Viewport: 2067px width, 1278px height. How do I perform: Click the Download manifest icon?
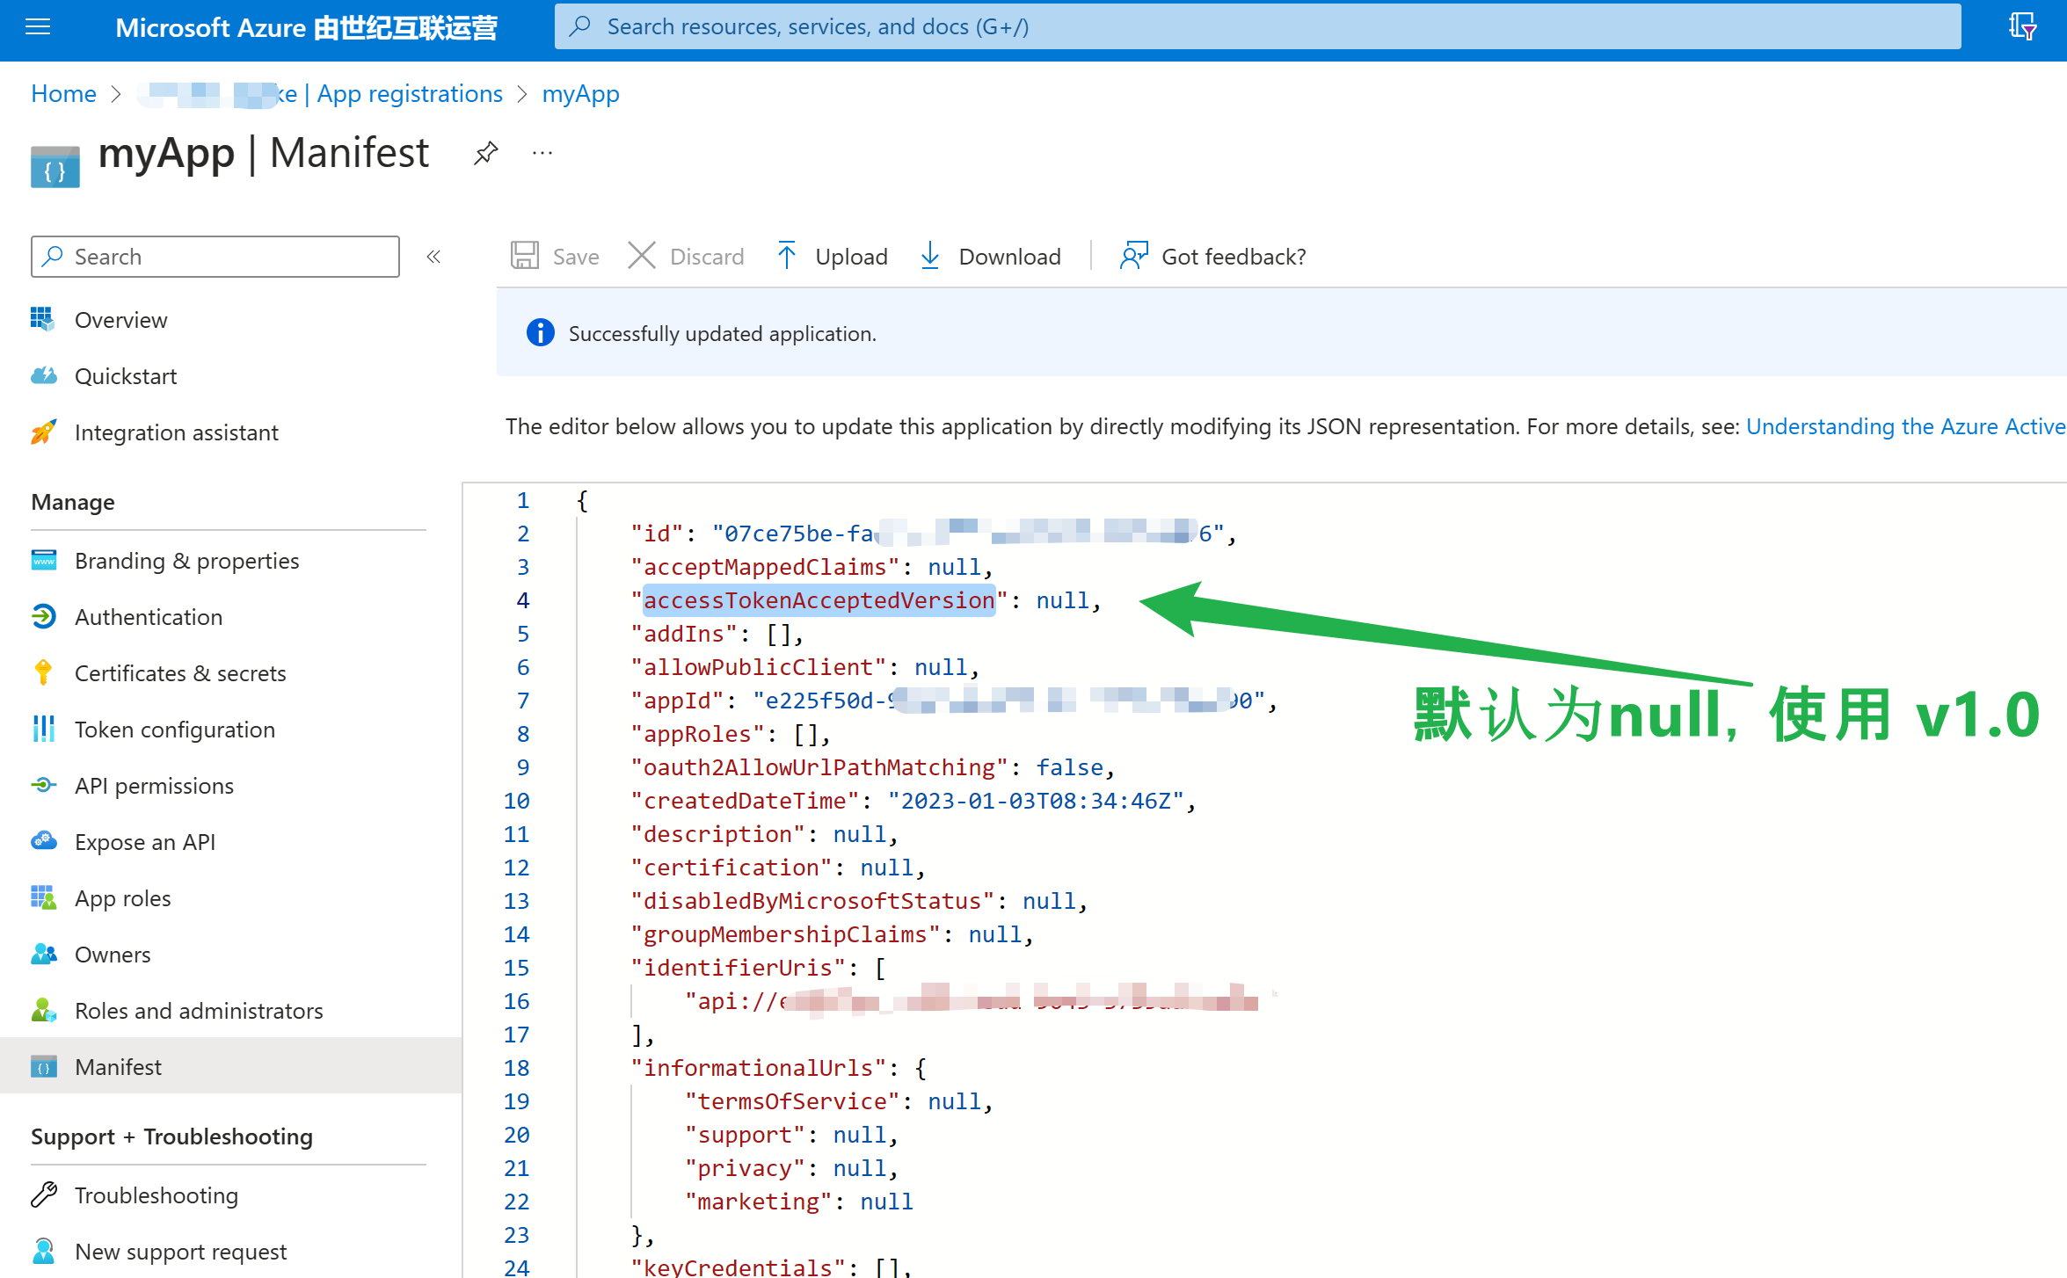(929, 256)
